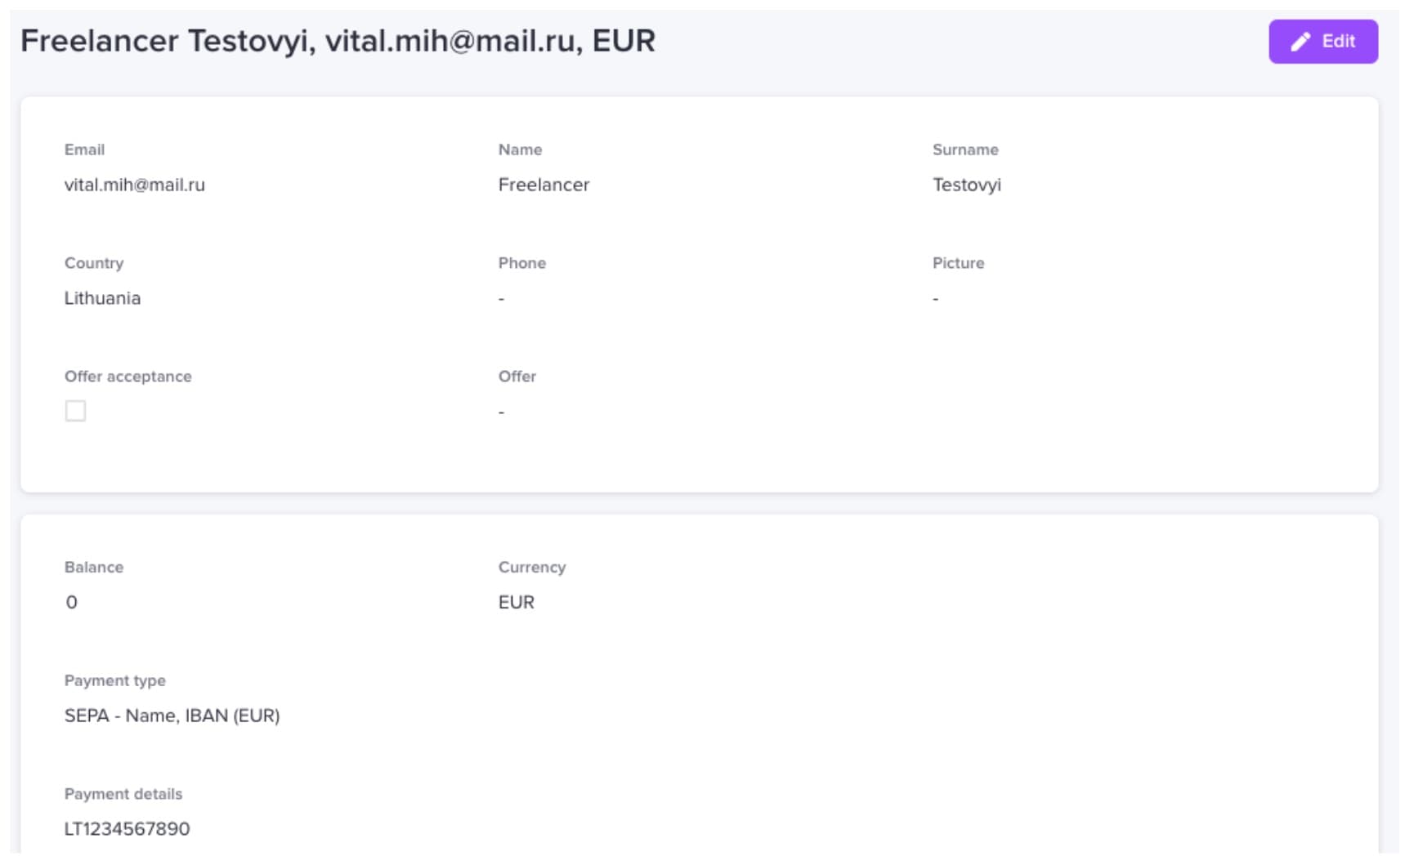This screenshot has width=1414, height=856.
Task: Click the Payment details label
Action: (x=123, y=794)
